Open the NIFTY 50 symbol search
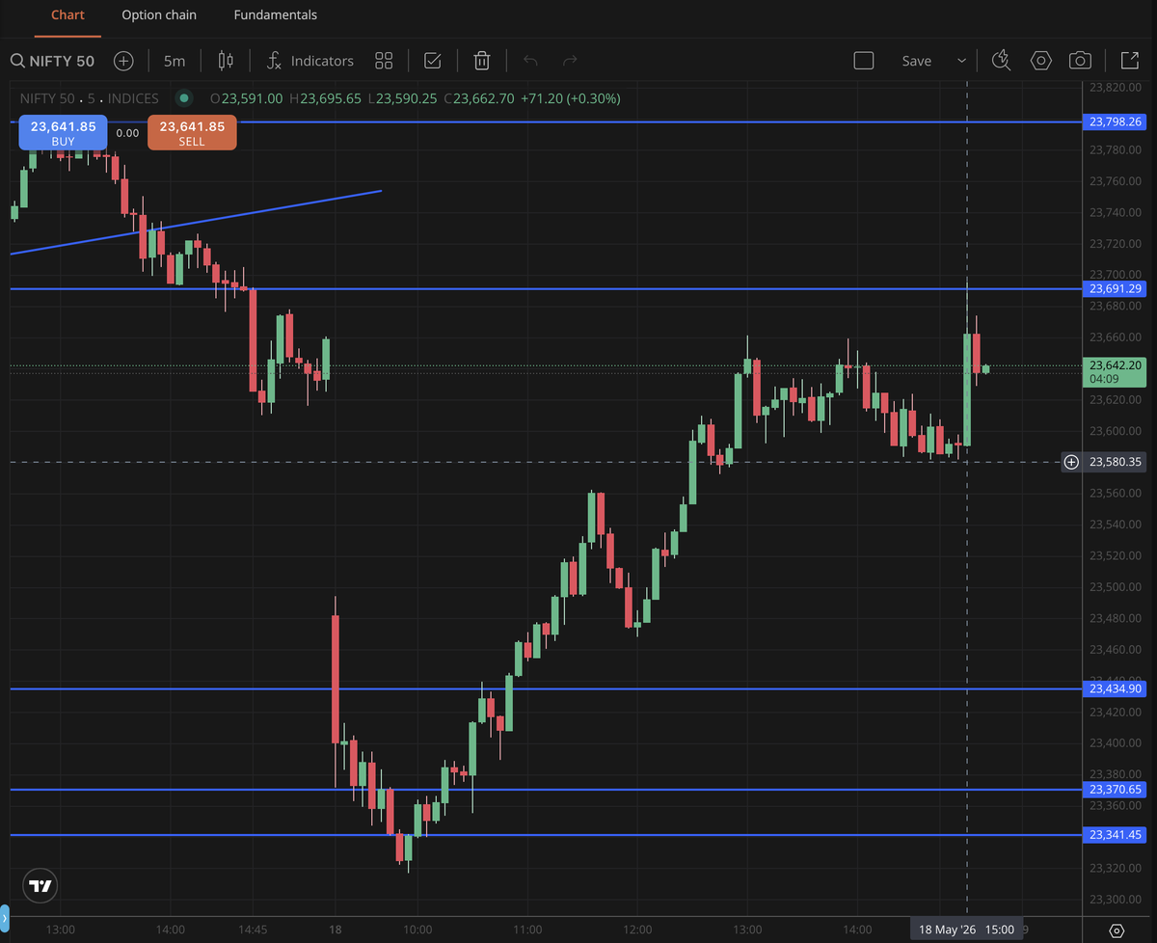The height and width of the screenshot is (943, 1157). 53,61
